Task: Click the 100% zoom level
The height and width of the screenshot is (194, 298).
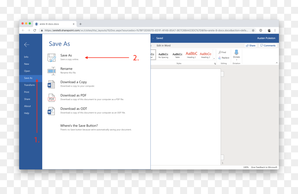Action: click(246, 167)
